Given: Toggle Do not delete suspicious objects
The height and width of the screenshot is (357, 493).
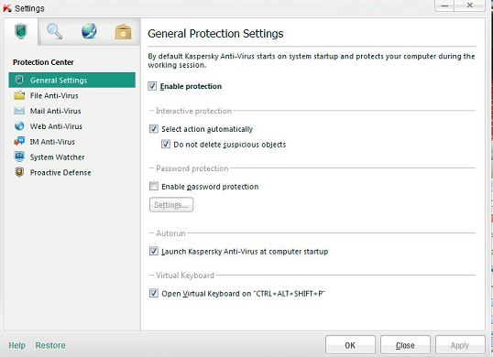Looking at the screenshot, I should [166, 144].
